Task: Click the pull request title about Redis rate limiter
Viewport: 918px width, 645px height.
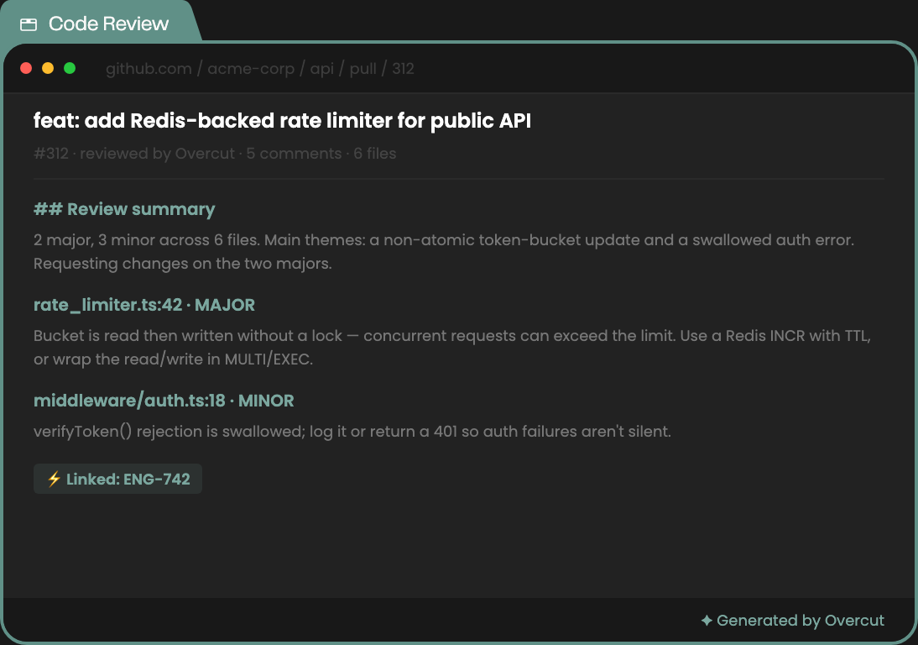Action: pos(282,121)
